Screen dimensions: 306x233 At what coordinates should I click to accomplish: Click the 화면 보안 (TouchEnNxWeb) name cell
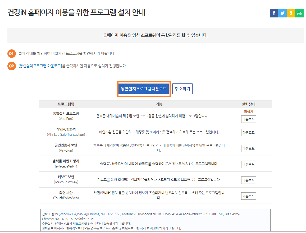(x=66, y=195)
